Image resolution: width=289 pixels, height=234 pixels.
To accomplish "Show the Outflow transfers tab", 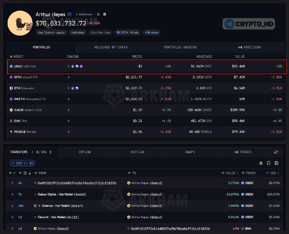I will 137,152.
